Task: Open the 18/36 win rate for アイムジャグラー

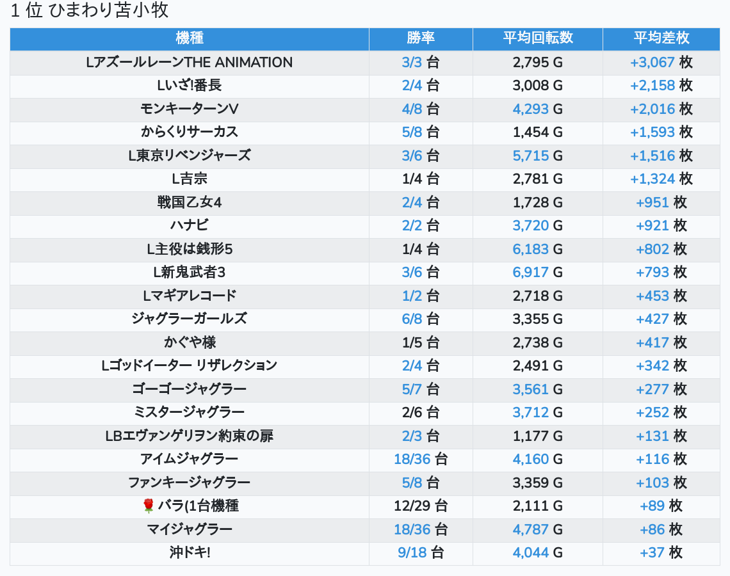Action: [x=411, y=460]
